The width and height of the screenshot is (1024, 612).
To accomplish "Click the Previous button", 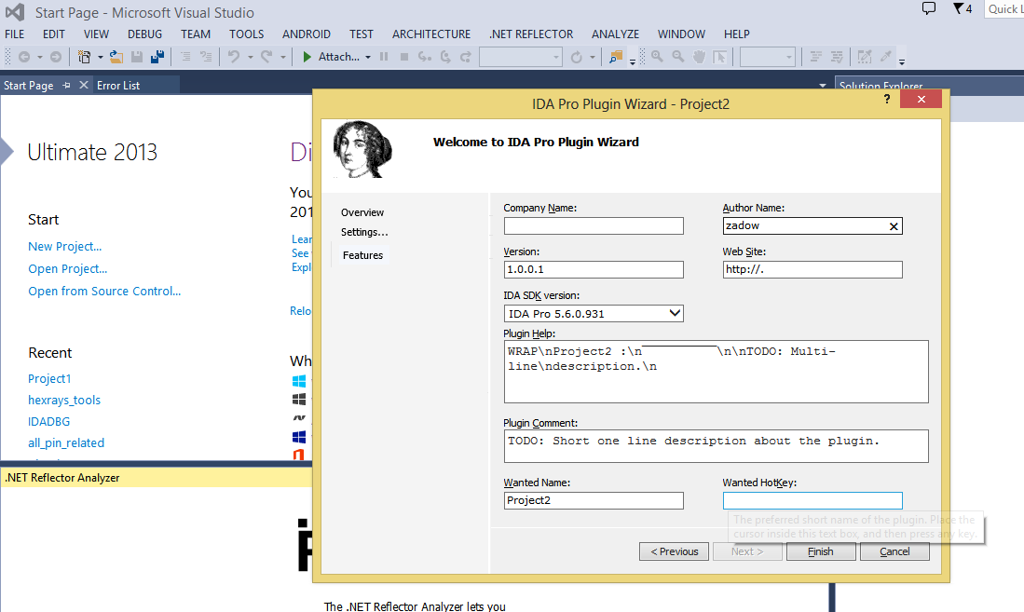I will point(674,551).
